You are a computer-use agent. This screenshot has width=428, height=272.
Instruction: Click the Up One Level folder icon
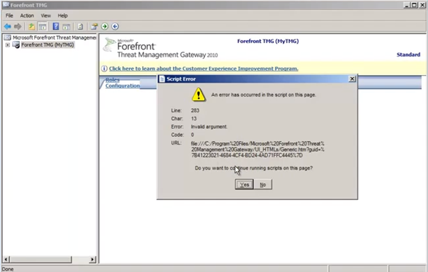pos(32,27)
